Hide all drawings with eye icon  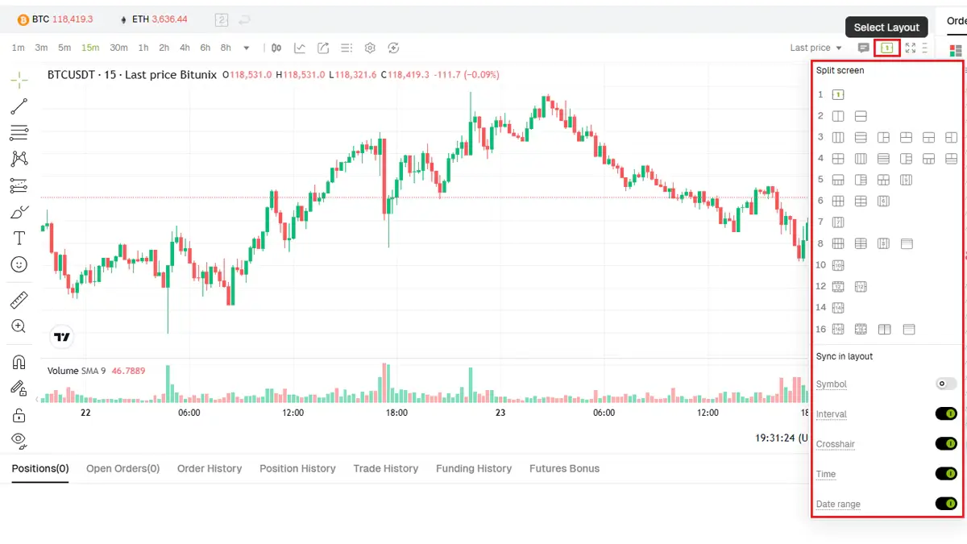19,439
